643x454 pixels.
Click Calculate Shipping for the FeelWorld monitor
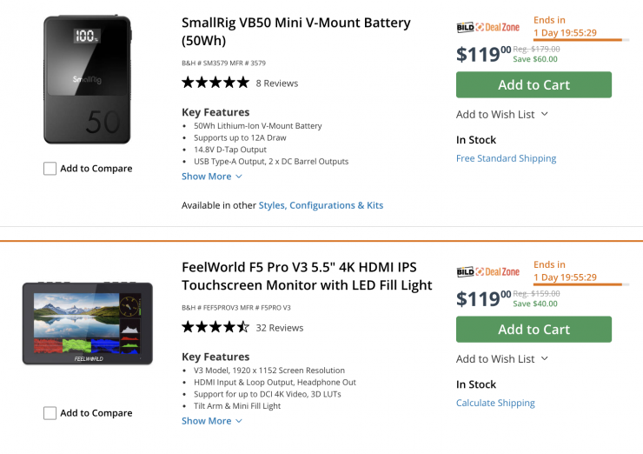[x=495, y=404]
